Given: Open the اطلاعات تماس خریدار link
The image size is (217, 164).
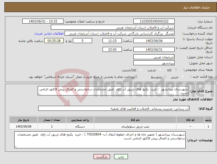Looking at the screenshot, I should click(x=49, y=33).
